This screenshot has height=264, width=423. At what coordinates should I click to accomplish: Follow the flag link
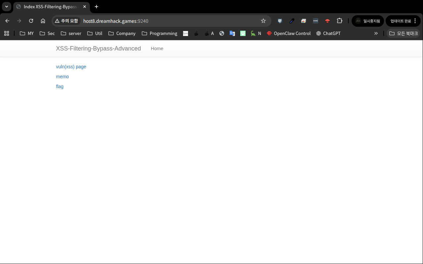pos(60,86)
